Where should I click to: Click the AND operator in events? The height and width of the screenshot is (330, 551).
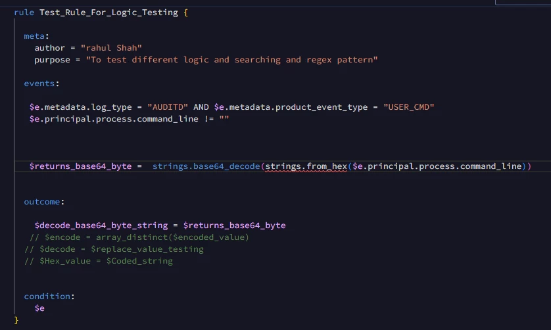201,107
